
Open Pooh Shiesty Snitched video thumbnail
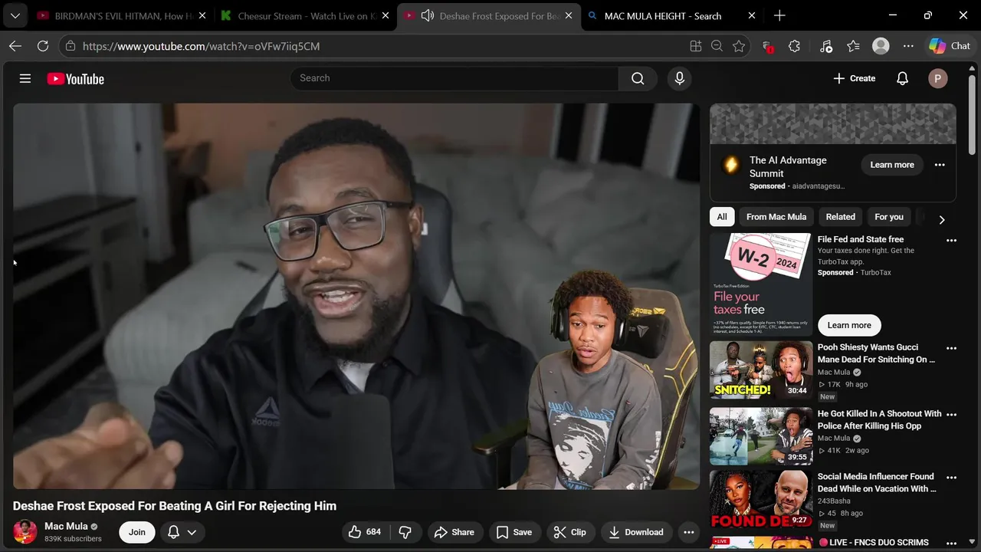(x=761, y=370)
